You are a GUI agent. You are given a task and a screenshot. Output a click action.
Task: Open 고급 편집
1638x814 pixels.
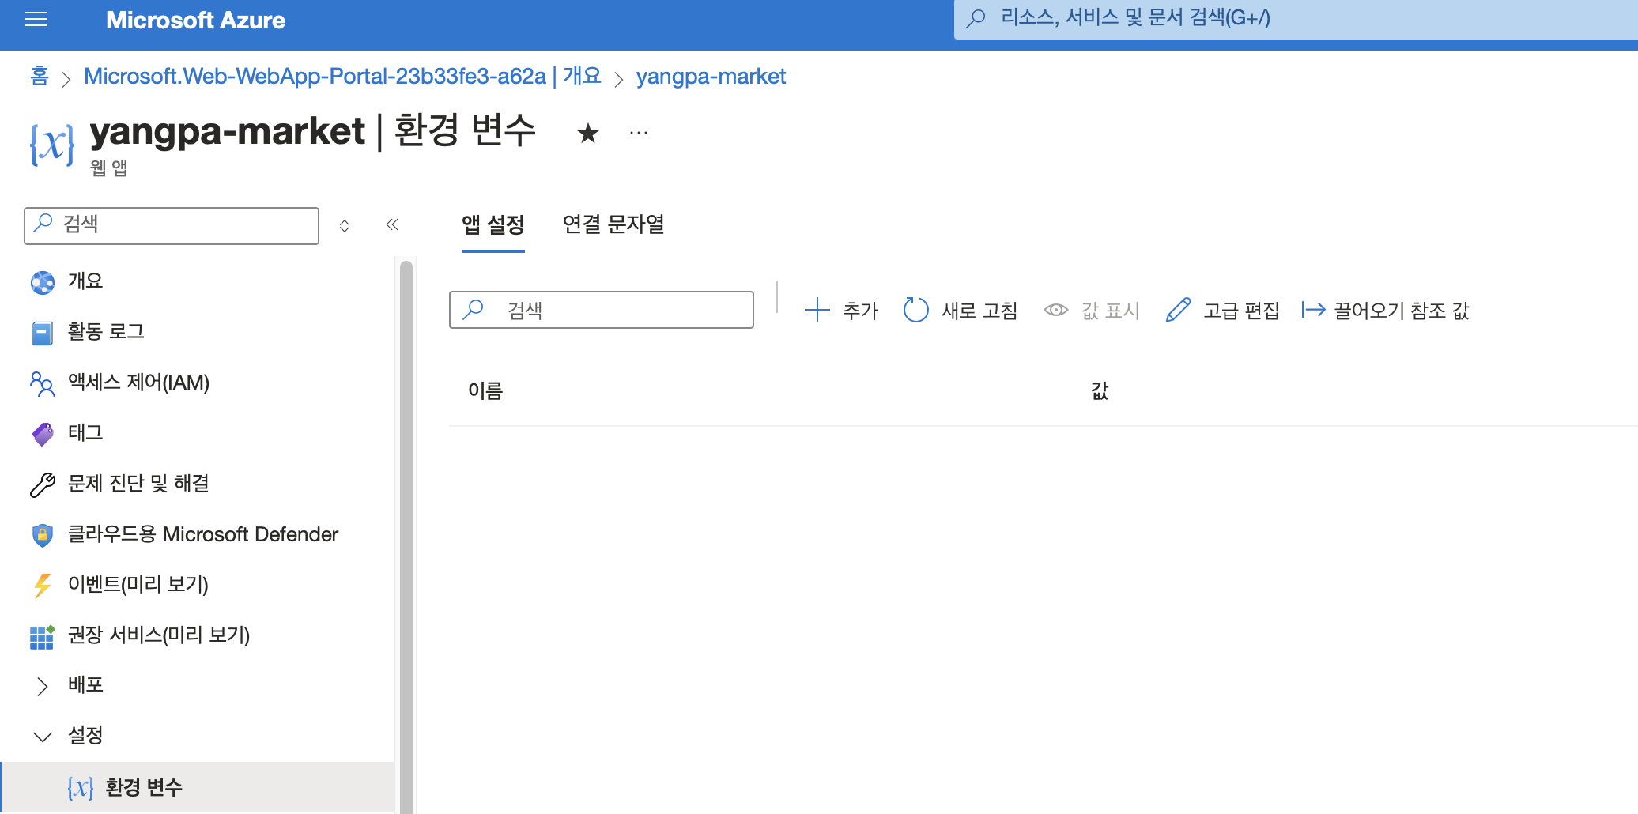1222,311
